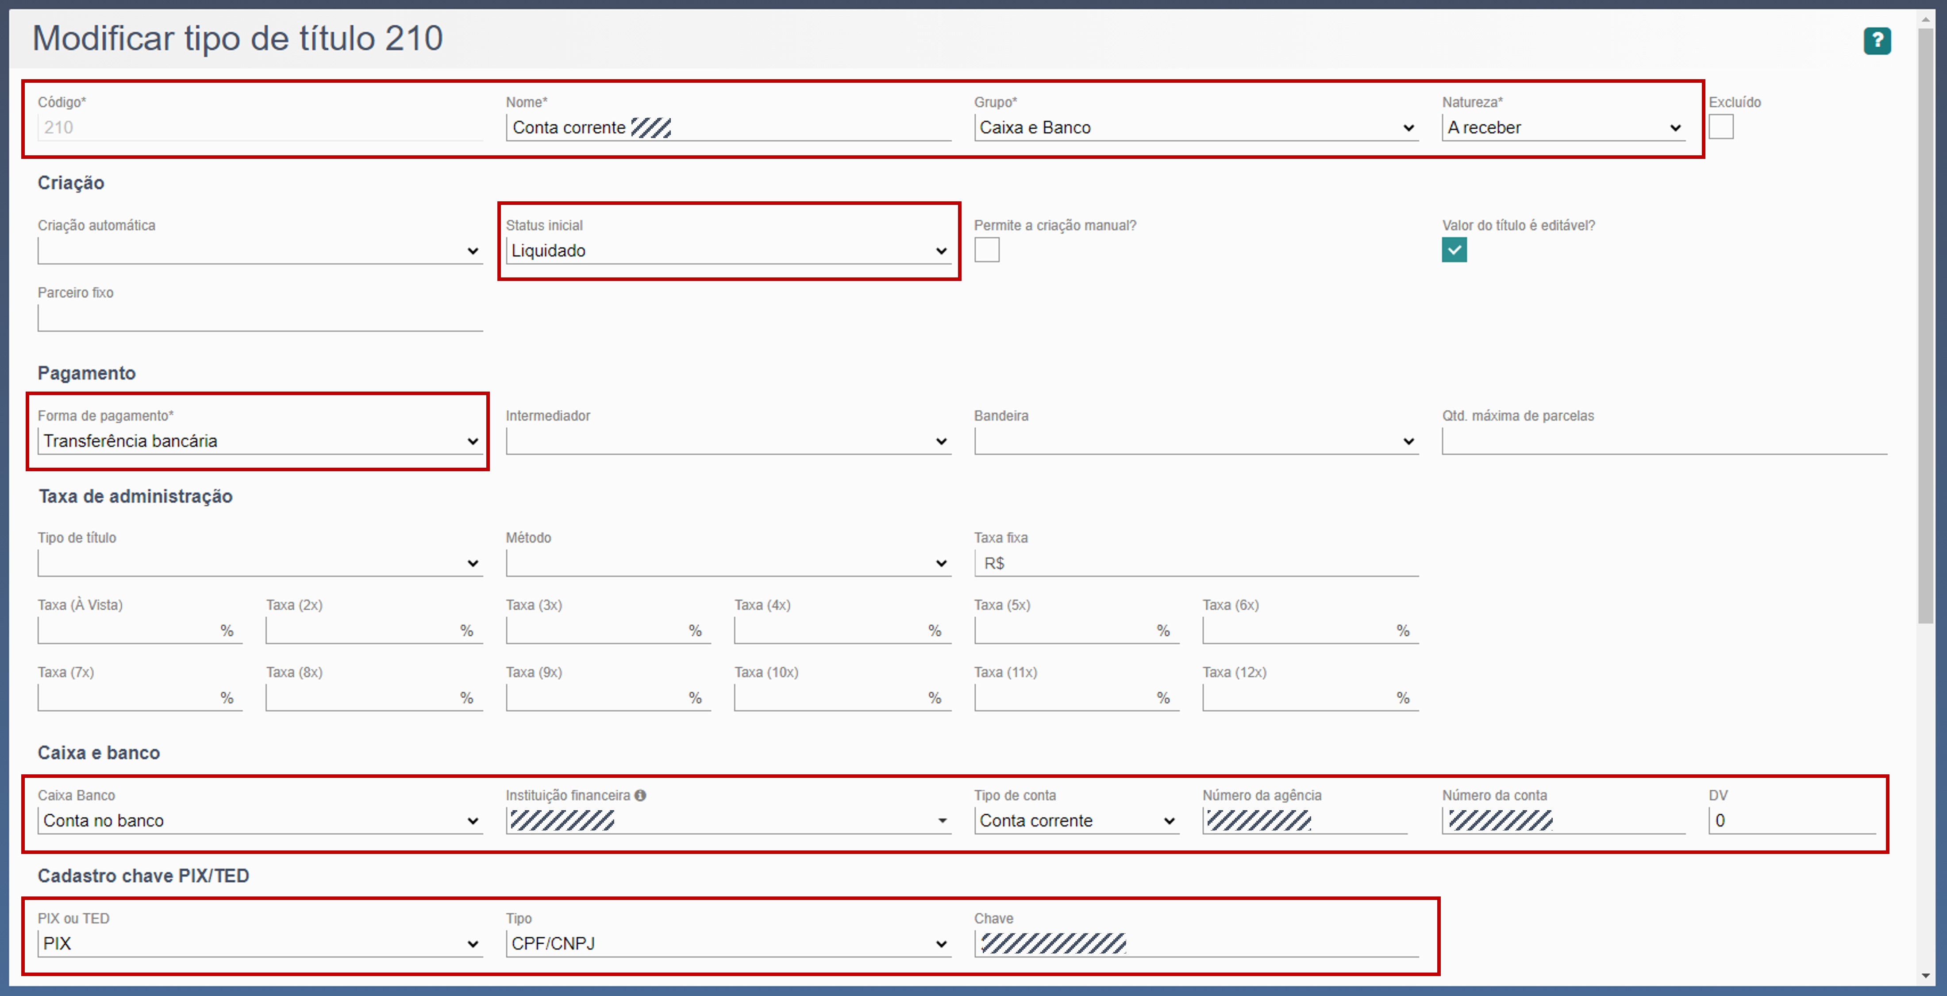Click scrollbar down arrow at bottom right
This screenshot has height=996, width=1947.
click(1925, 976)
